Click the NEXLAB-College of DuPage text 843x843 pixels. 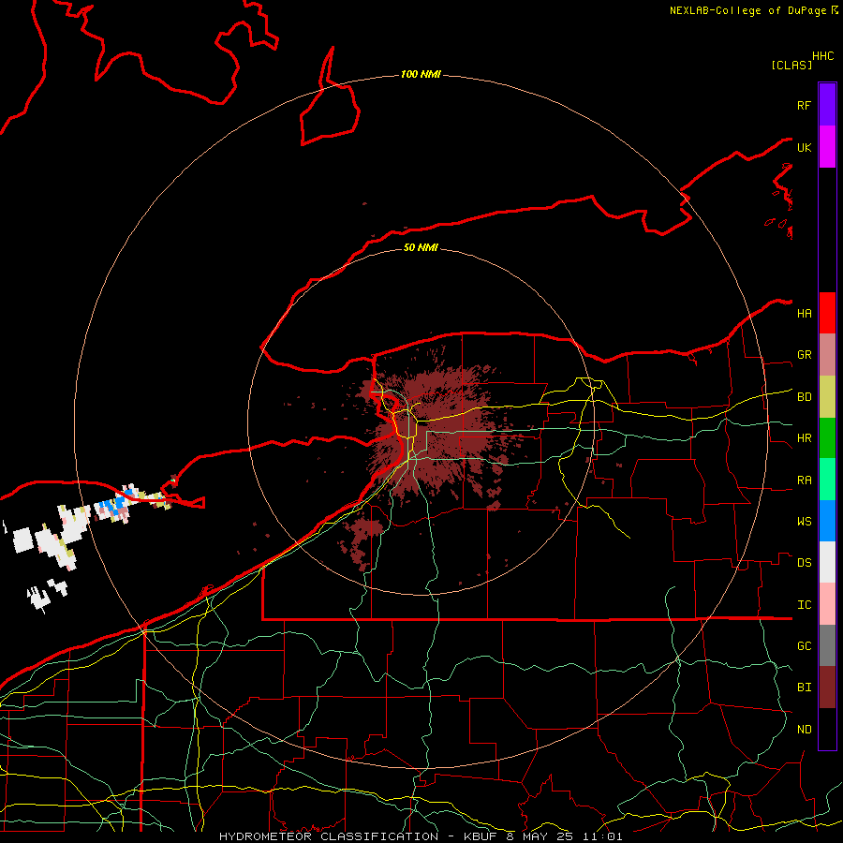[x=747, y=10]
